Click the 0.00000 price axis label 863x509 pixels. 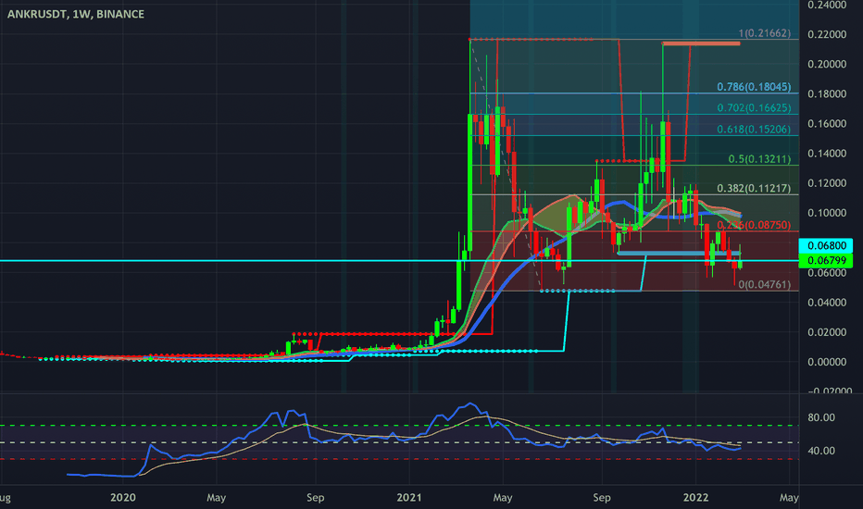coord(827,362)
